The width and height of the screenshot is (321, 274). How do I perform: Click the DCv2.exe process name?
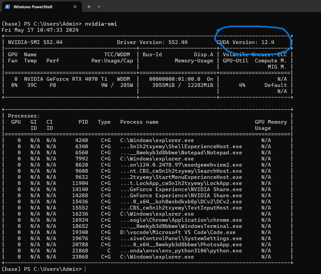pyautogui.click(x=181, y=202)
